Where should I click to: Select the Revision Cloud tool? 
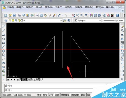tap(4, 55)
